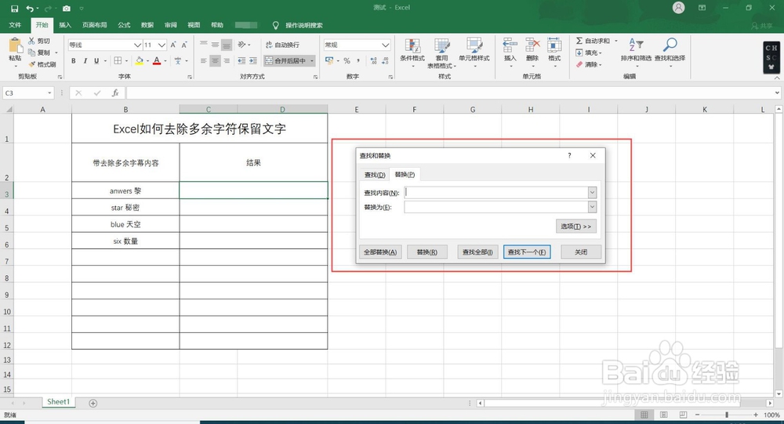Screen dimensions: 784x424
Task: Click the Delete cells (删除) icon
Action: click(x=532, y=45)
